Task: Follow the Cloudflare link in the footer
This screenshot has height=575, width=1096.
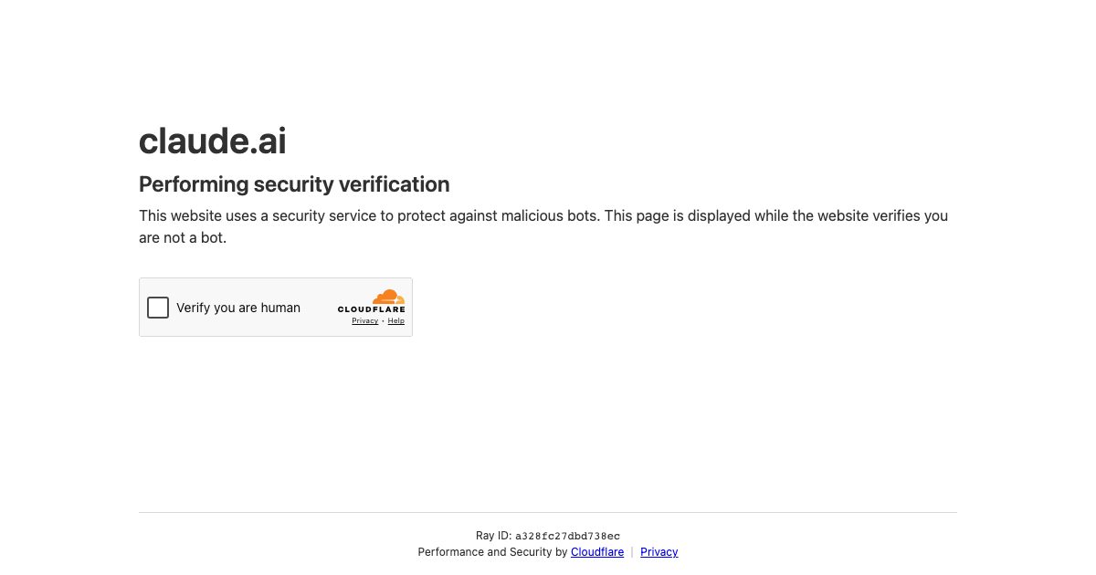Action: (597, 552)
